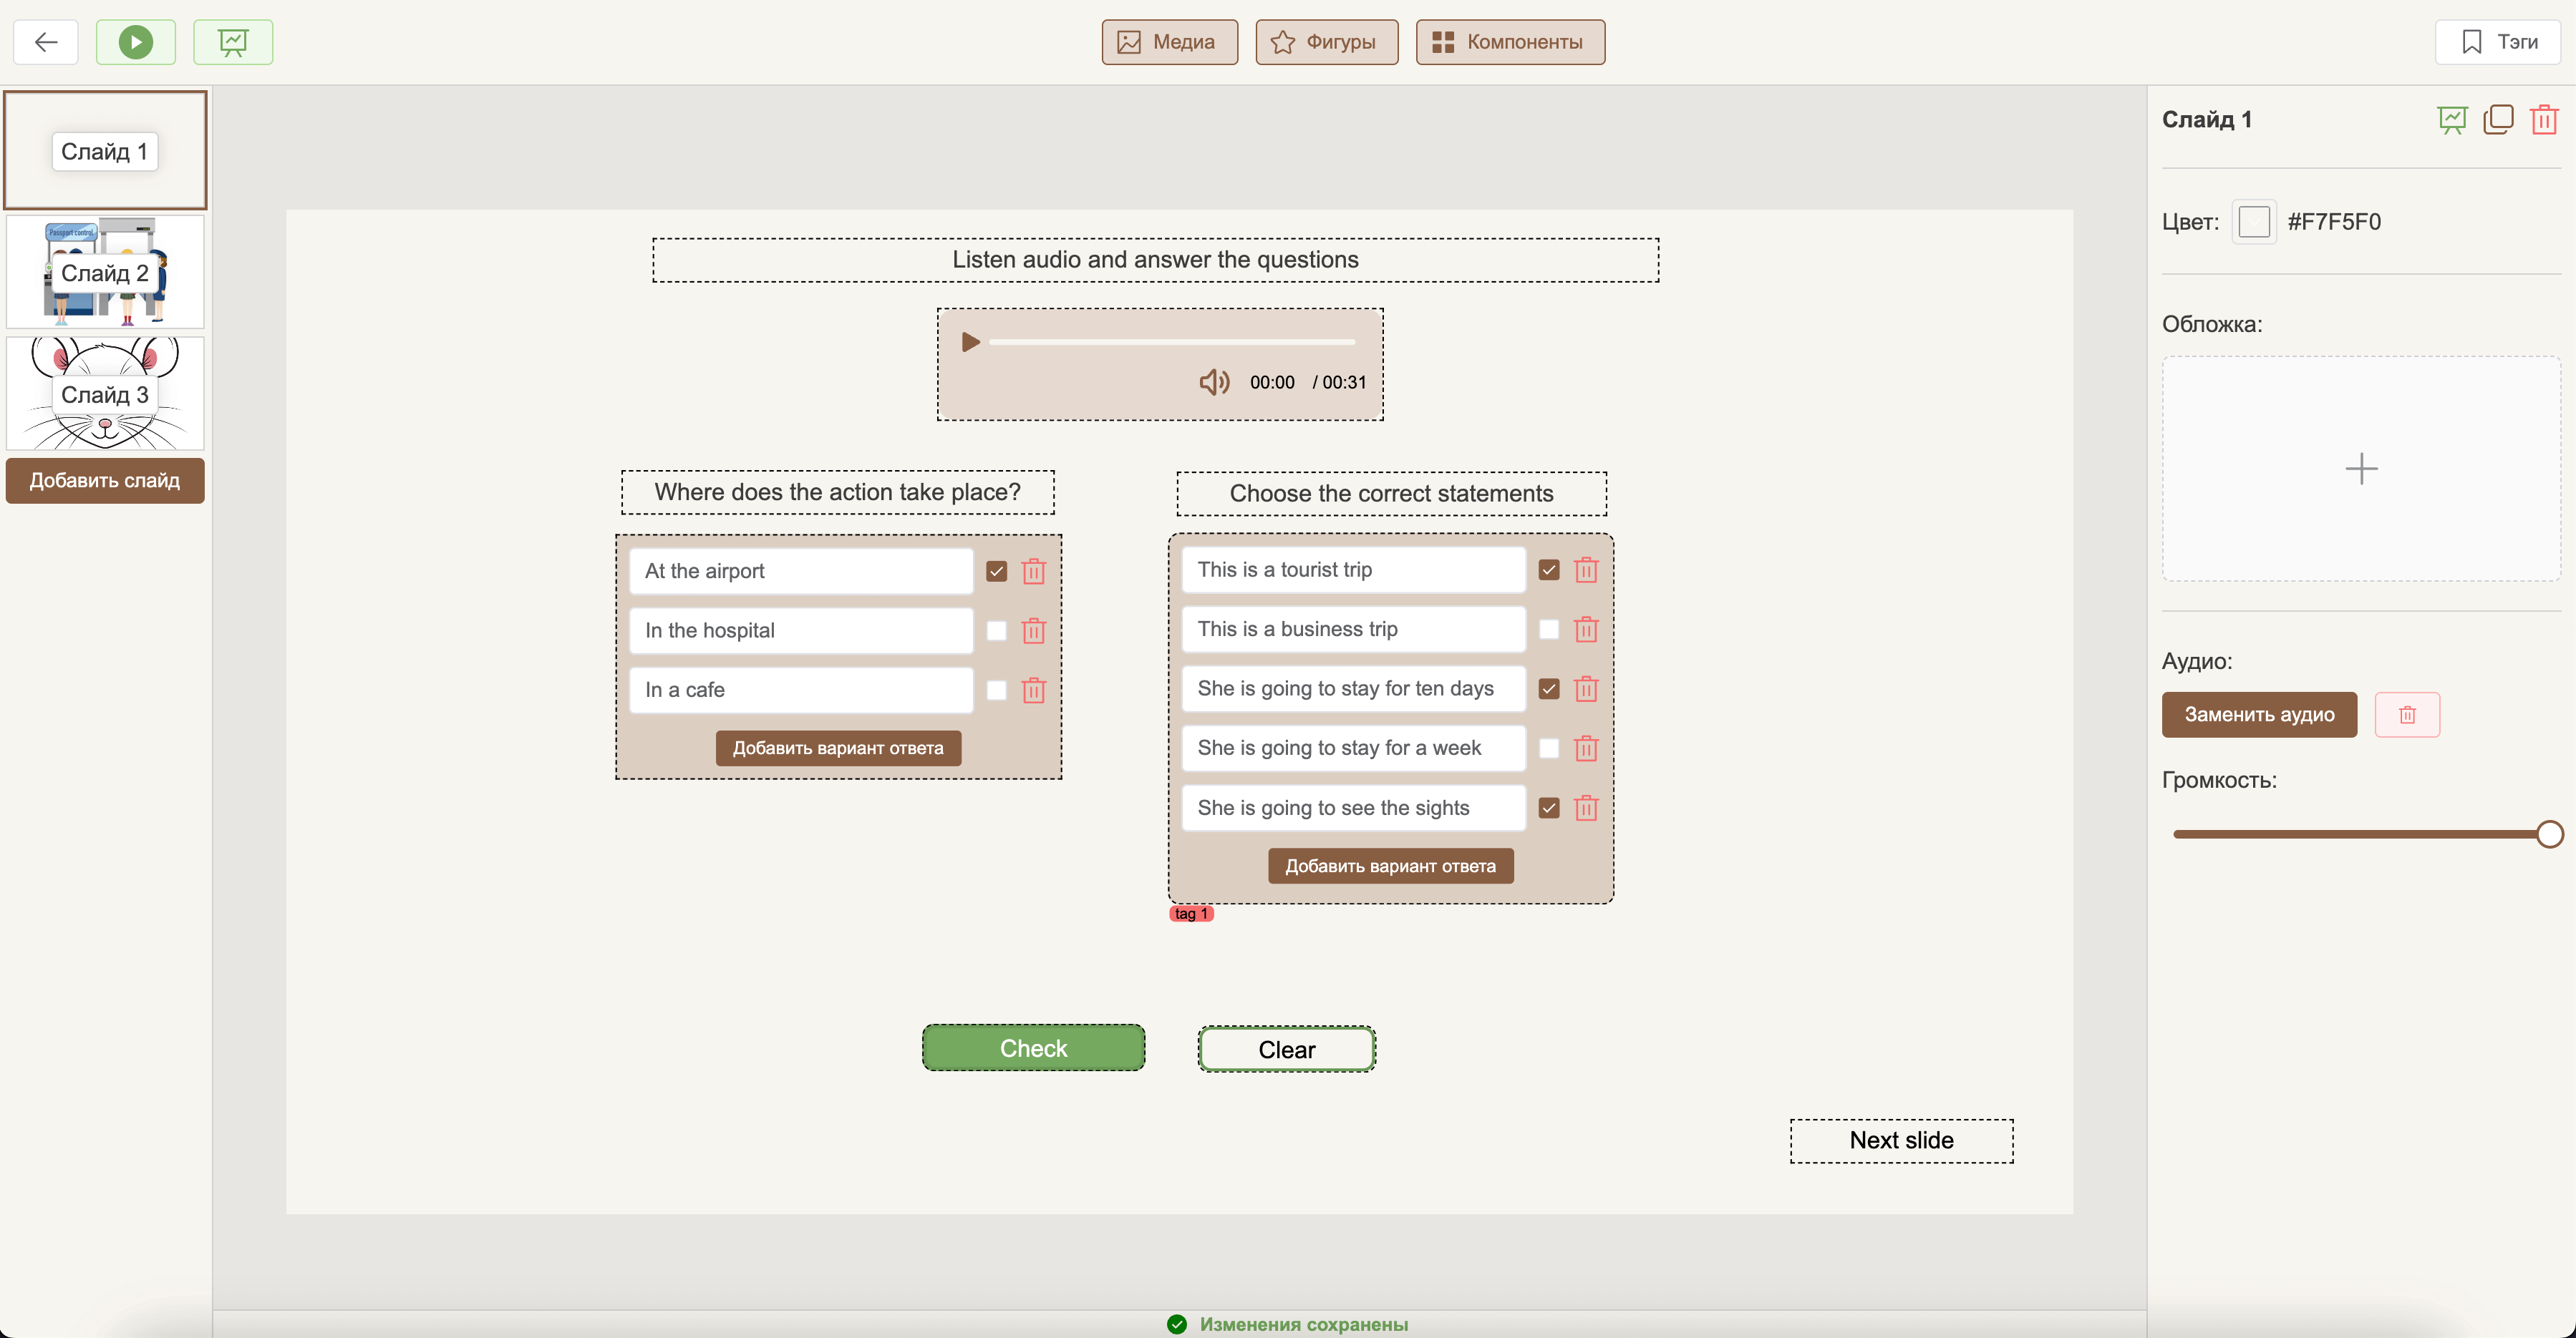Open the Фигуры shapes menu

click(1326, 42)
